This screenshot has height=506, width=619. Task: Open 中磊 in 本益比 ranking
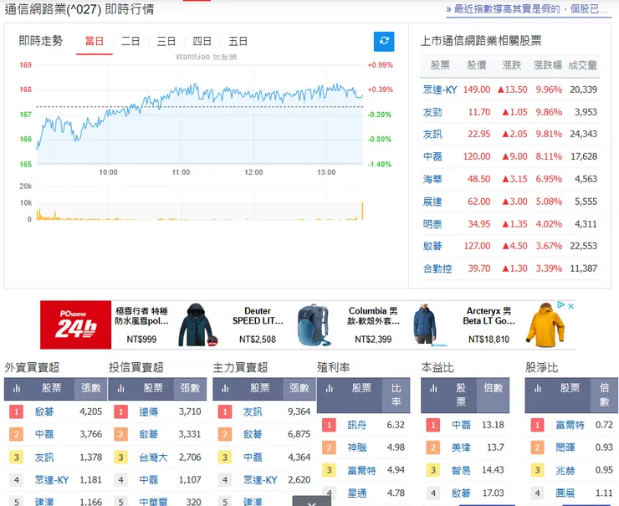[461, 425]
